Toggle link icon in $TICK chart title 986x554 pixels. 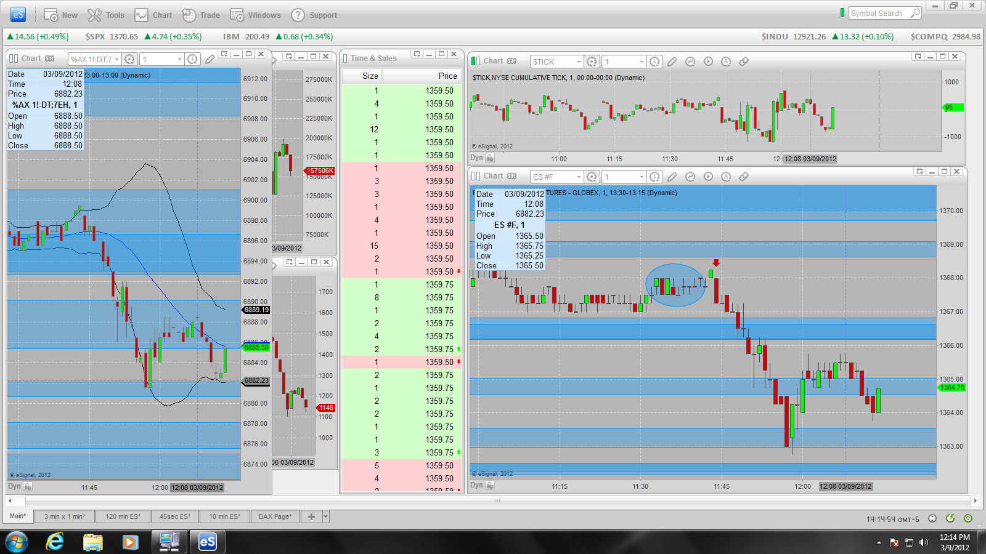[475, 61]
